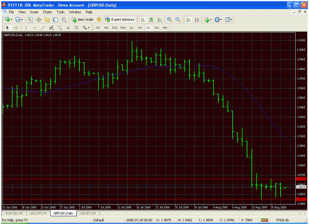Launch the Strategy Tester magnifier icon
The height and width of the screenshot is (224, 309).
[64, 19]
